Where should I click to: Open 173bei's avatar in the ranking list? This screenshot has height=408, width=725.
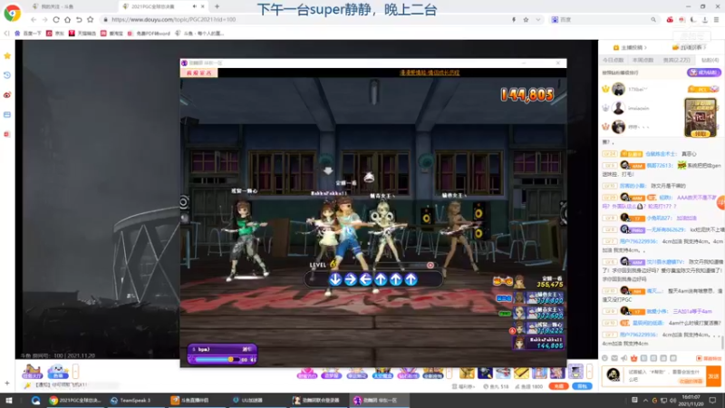point(618,89)
